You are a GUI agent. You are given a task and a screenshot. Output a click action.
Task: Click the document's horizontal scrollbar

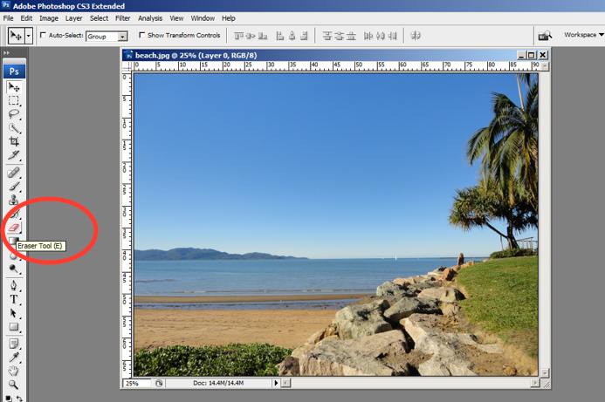click(x=410, y=383)
